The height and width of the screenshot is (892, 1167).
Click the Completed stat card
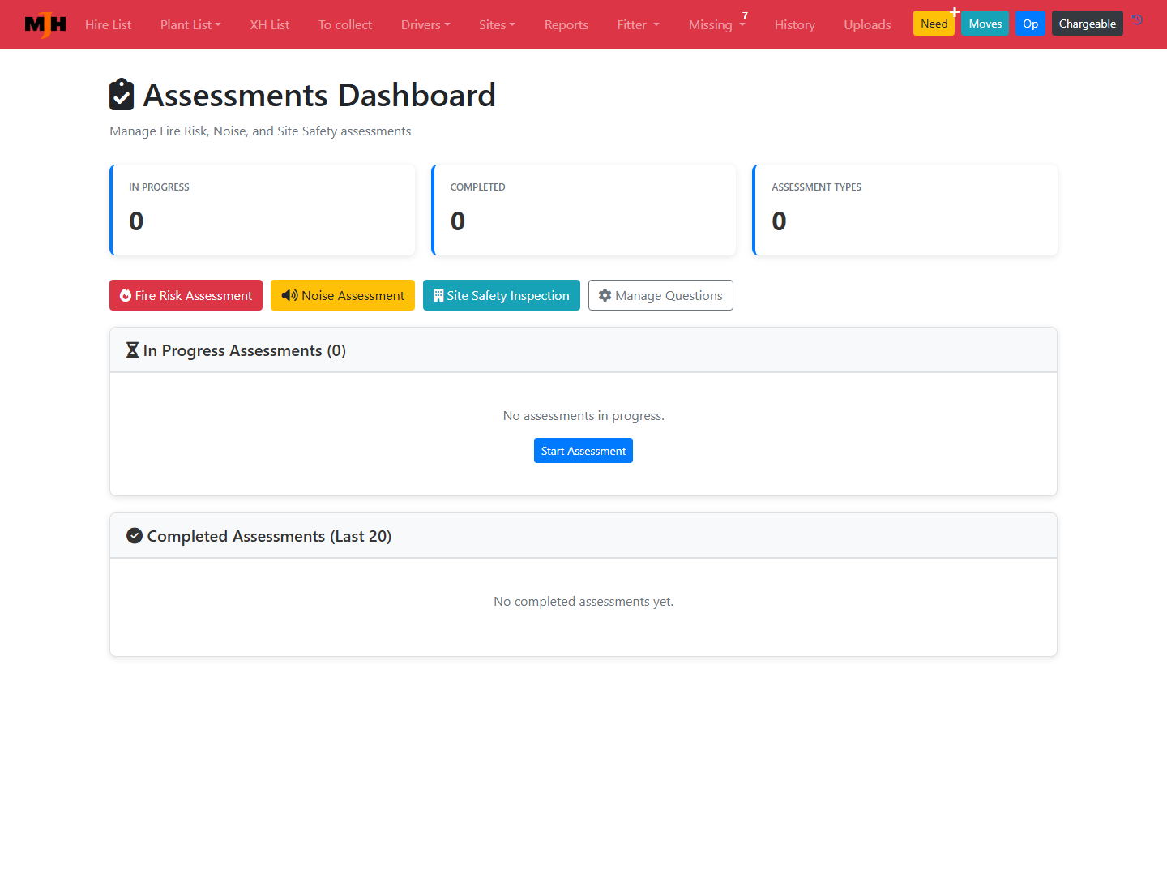[583, 210]
